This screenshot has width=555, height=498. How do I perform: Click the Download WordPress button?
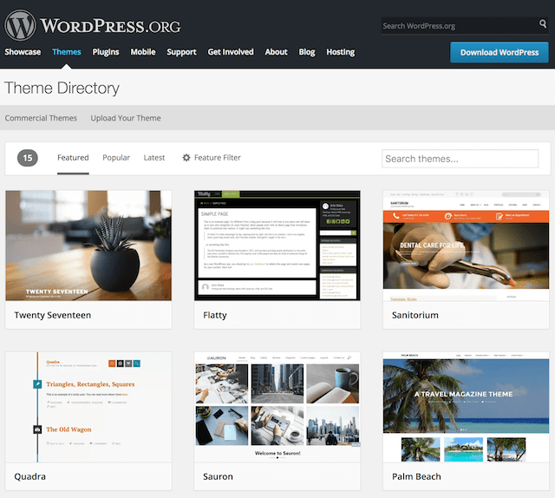coord(499,52)
